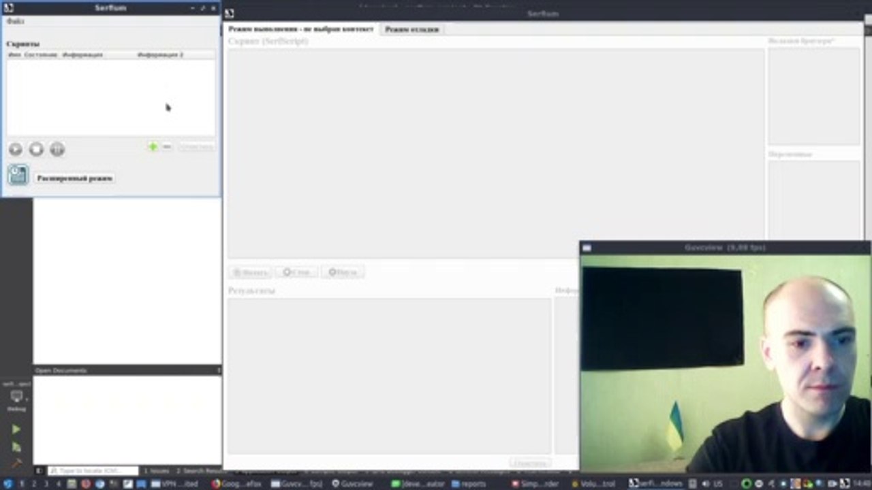872x490 pixels.
Task: Remove script with the minus icon
Action: click(x=167, y=146)
